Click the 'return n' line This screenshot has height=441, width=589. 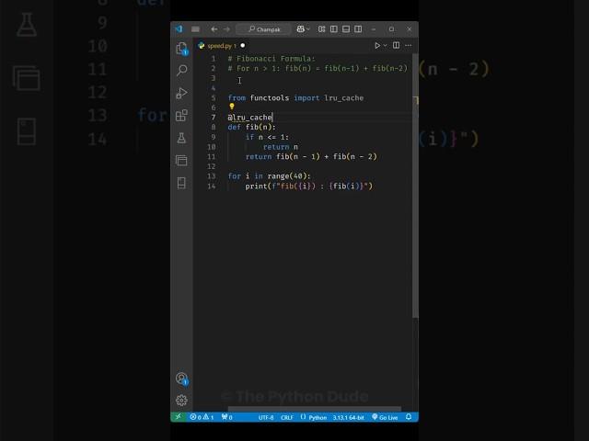click(x=281, y=147)
